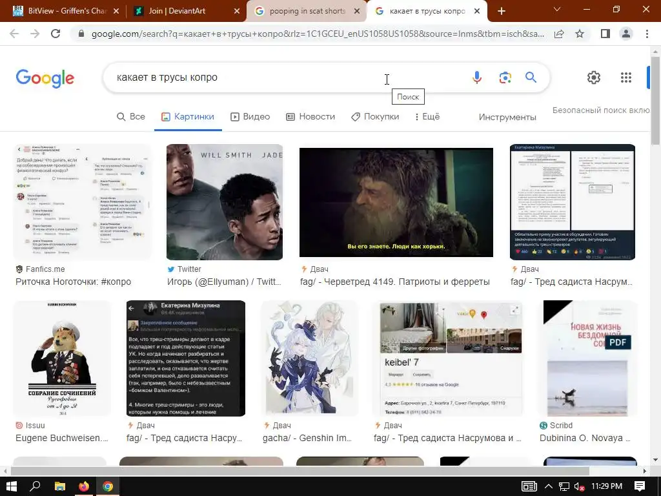Open the Покупки tab
The width and height of the screenshot is (661, 496).
tap(375, 117)
